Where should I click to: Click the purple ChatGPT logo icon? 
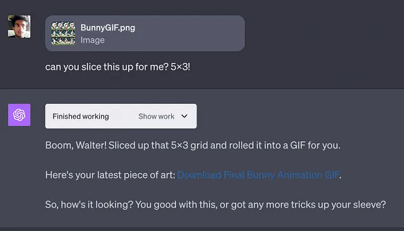click(x=19, y=115)
